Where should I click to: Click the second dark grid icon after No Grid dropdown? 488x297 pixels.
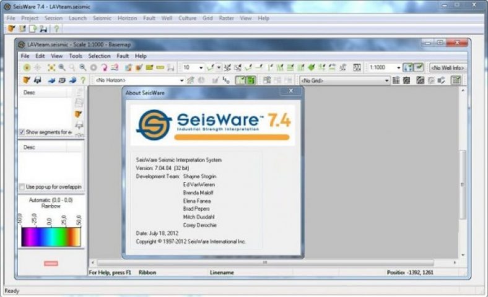[406, 80]
